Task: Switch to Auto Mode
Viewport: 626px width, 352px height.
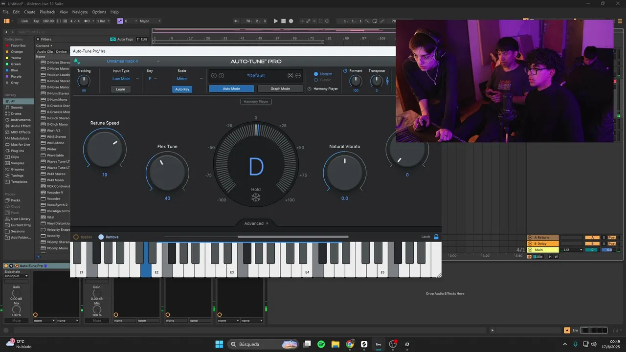Action: pos(231,88)
